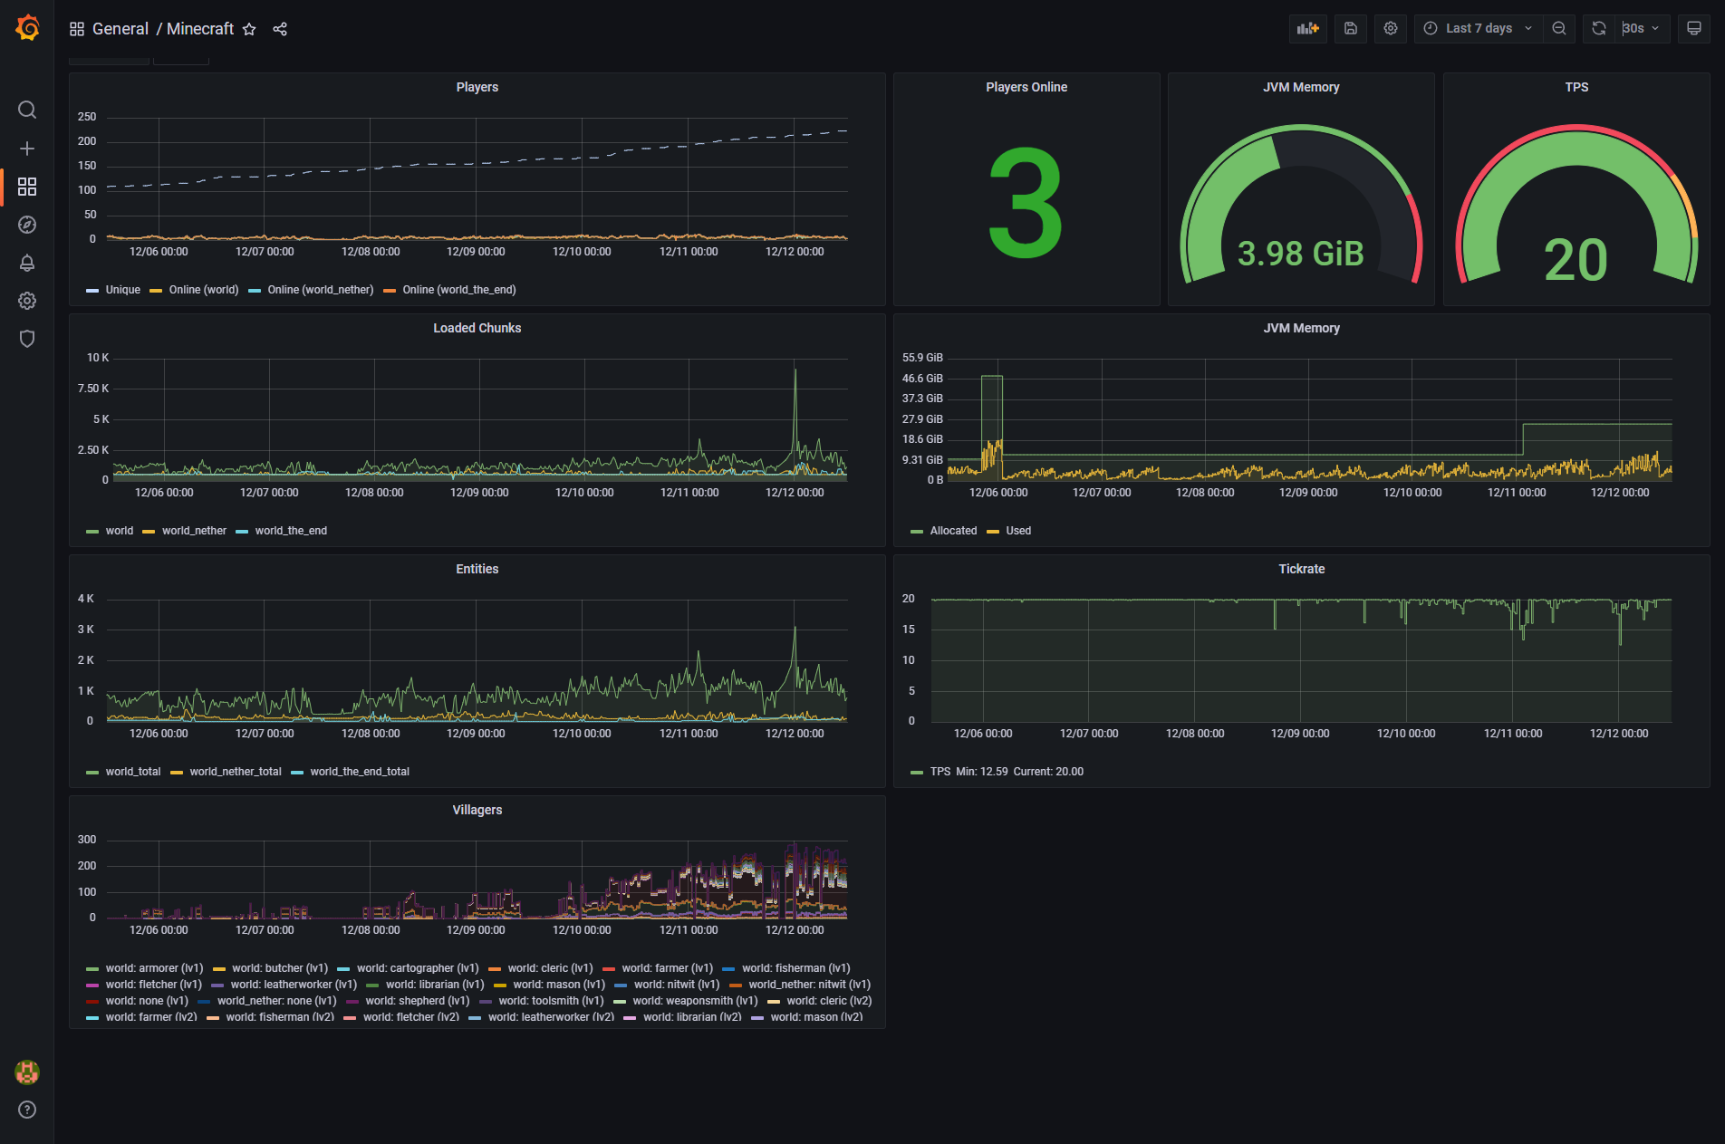Open the Villagers panel title menu
The width and height of the screenshot is (1725, 1144).
(477, 810)
